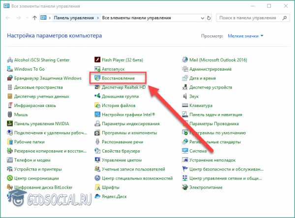The width and height of the screenshot is (295, 218).
Task: Click the Инфракрасная связь icon
Action: coord(10,106)
